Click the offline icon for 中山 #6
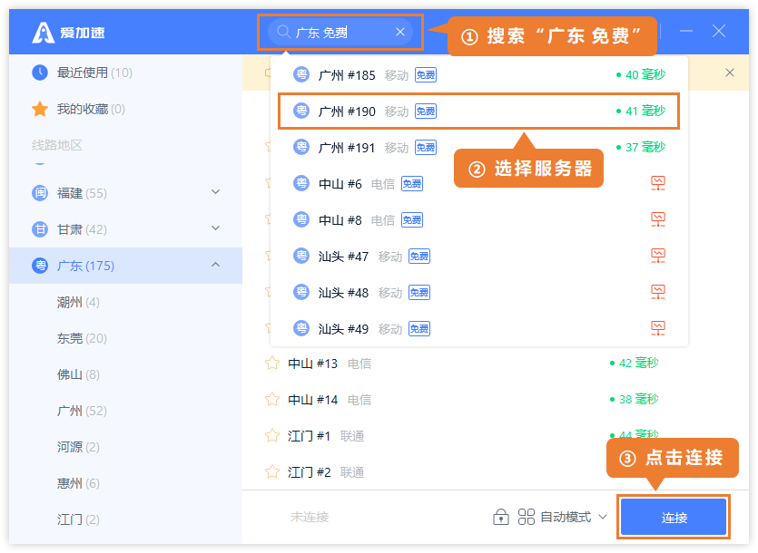The image size is (758, 553). pyautogui.click(x=658, y=184)
